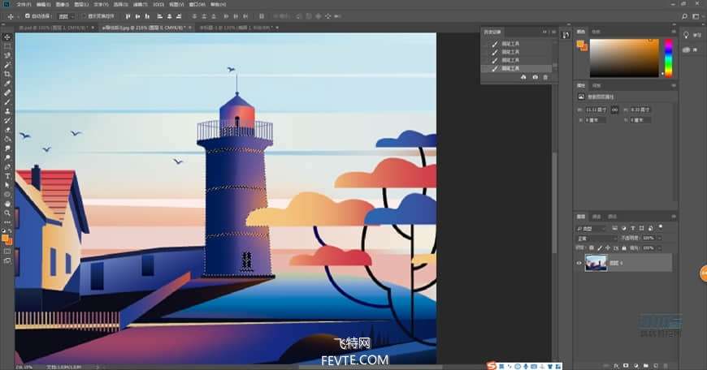Select the Rectangular Marquee tool
Image resolution: width=707 pixels, height=370 pixels.
pyautogui.click(x=7, y=46)
